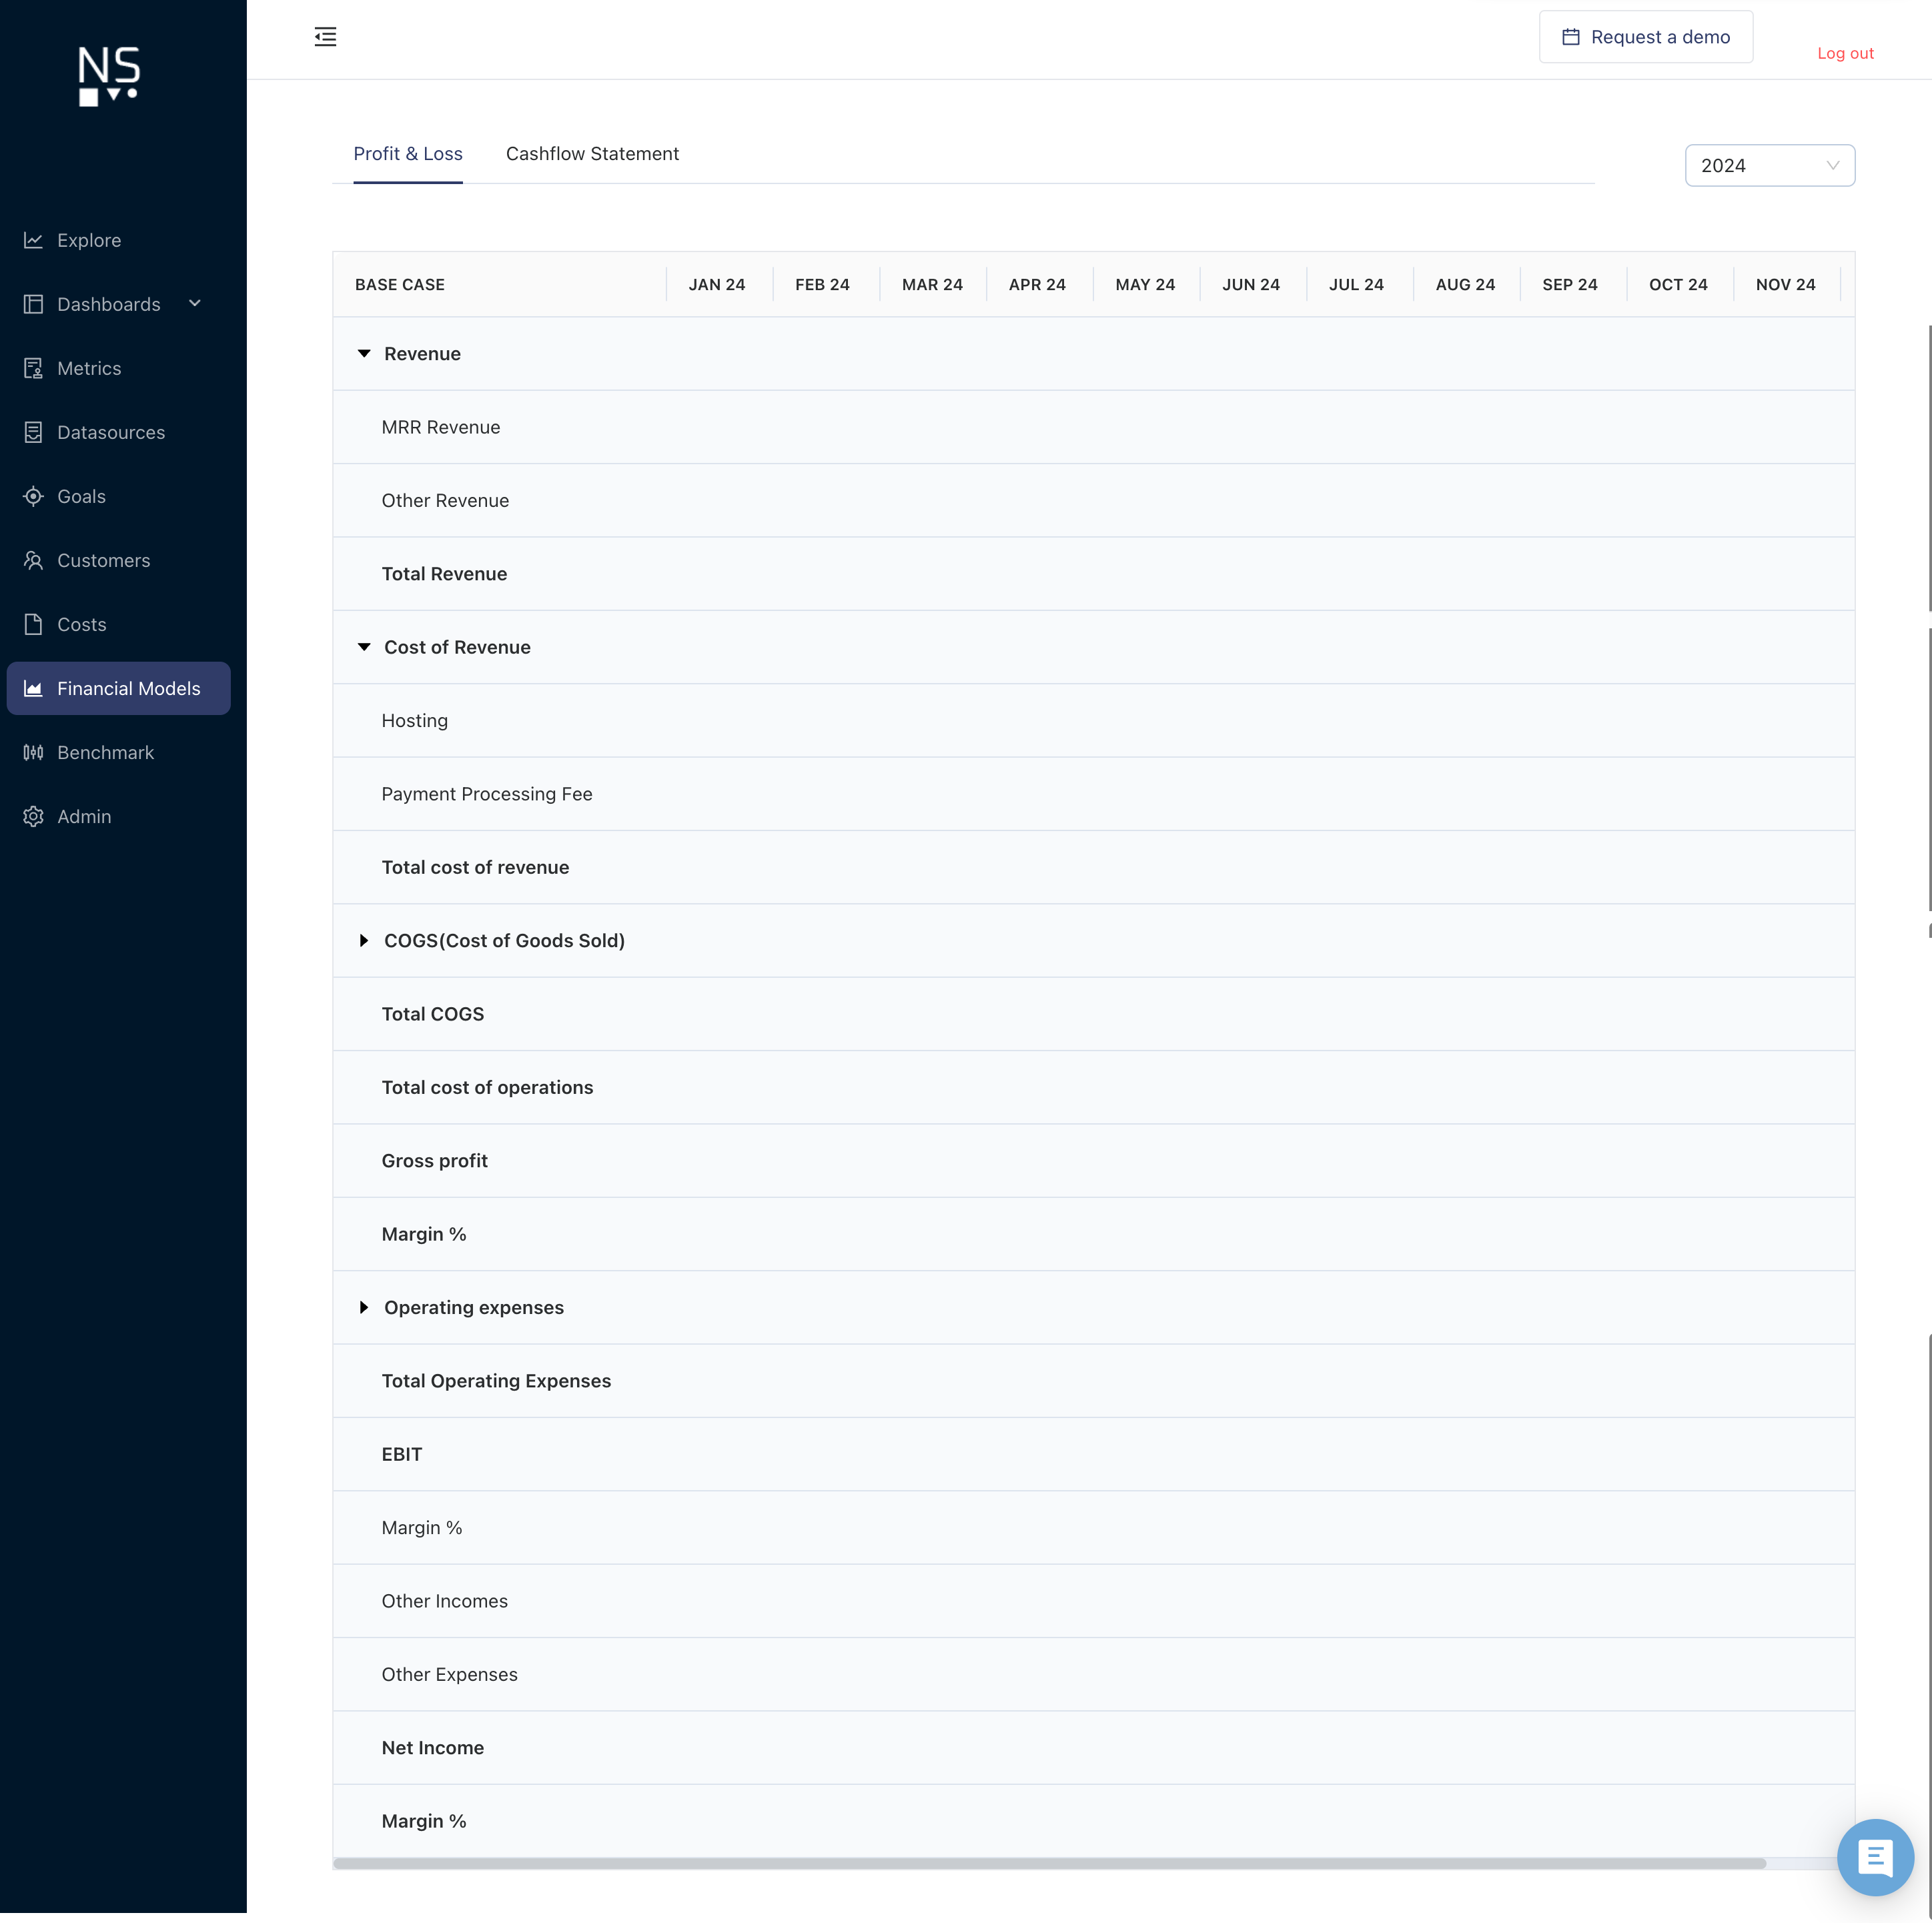Switch to the Cashflow Statement tab
Screen dimensions: 1932x1923
tap(592, 153)
